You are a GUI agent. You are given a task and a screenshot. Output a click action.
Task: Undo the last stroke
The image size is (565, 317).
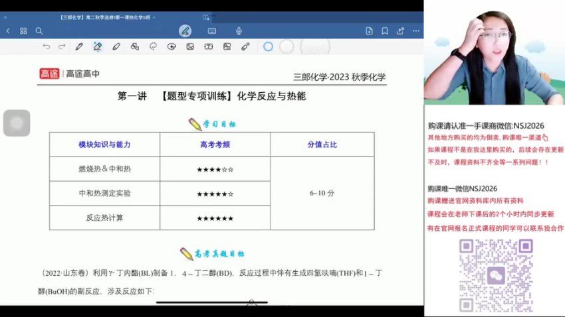[46, 46]
